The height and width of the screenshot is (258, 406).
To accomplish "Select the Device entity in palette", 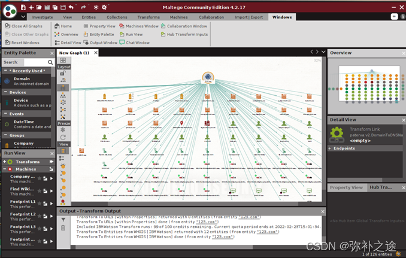I will (27, 102).
